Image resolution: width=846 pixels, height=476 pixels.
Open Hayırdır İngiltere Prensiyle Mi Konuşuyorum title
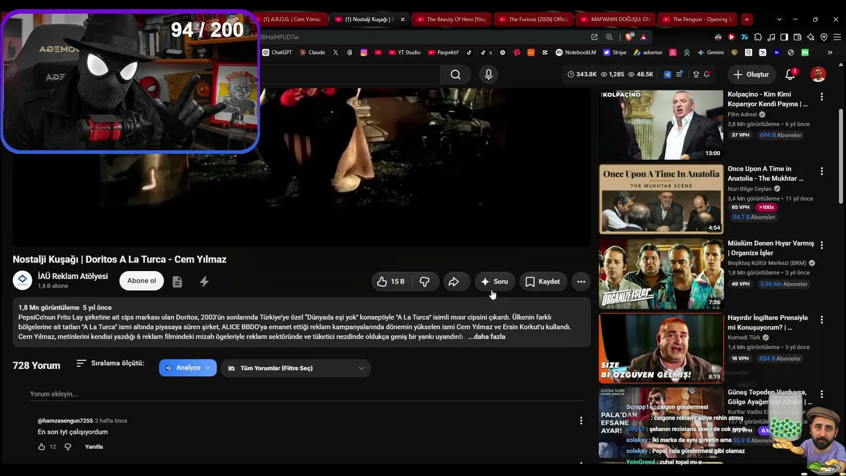[x=768, y=323]
